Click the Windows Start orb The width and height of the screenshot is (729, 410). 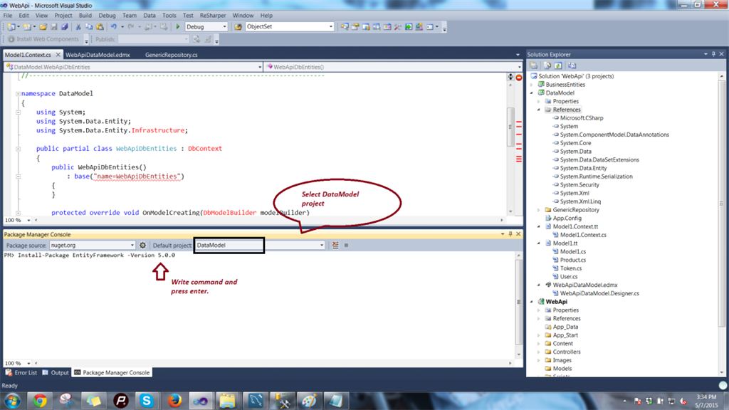point(13,401)
